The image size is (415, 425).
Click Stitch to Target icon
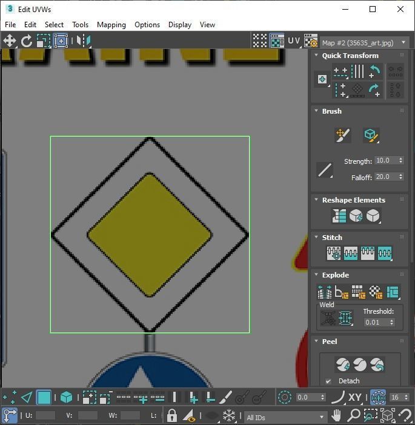click(351, 253)
